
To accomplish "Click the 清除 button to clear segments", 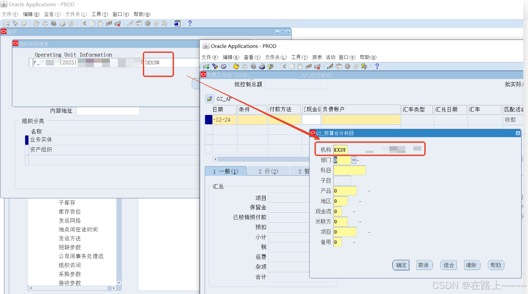I will coord(472,265).
